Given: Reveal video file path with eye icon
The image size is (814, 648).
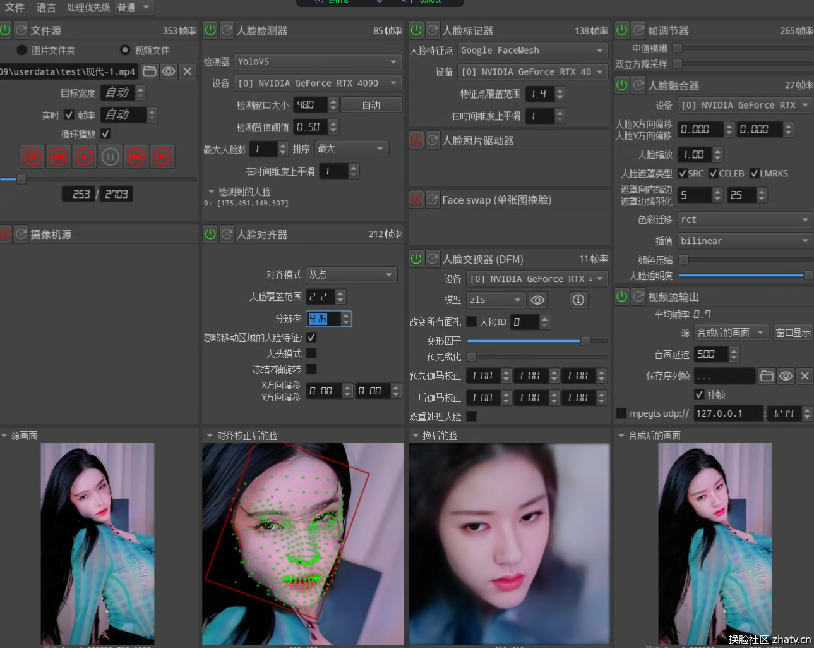Looking at the screenshot, I should pos(169,71).
